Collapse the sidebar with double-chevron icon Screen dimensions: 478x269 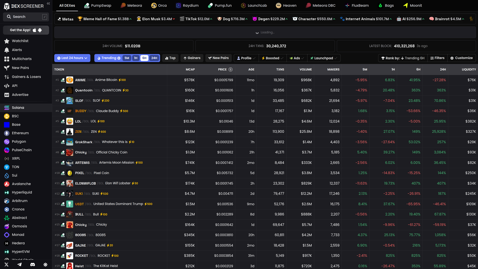[48, 4]
